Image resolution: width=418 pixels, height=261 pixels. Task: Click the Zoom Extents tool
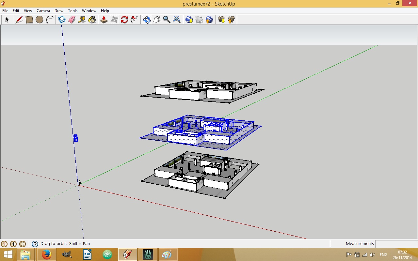(177, 20)
